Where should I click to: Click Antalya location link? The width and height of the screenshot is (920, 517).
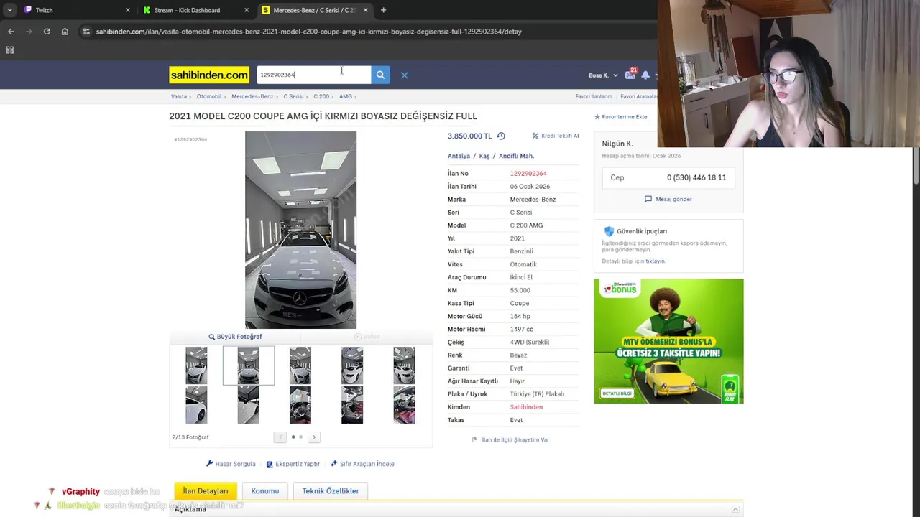(x=459, y=156)
